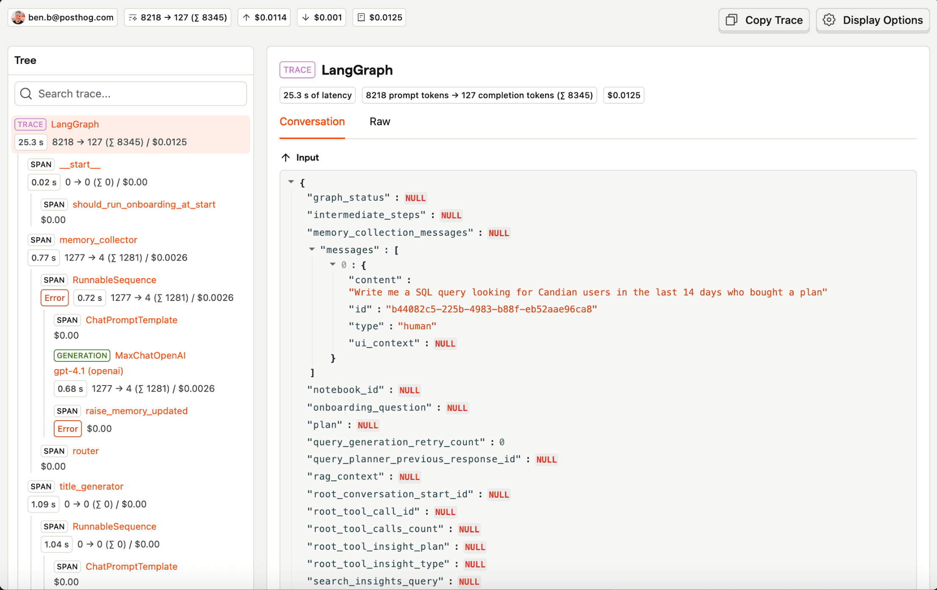Screen dimensions: 937x590
Task: Click the "human" type value
Action: (x=417, y=326)
